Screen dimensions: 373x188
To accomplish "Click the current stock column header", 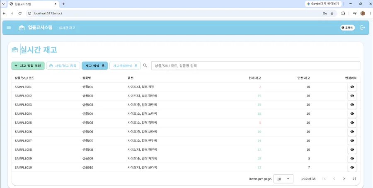I will [x=254, y=78].
